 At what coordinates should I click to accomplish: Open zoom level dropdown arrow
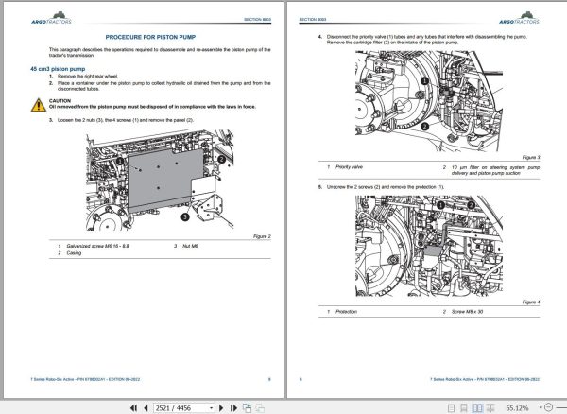tap(541, 407)
